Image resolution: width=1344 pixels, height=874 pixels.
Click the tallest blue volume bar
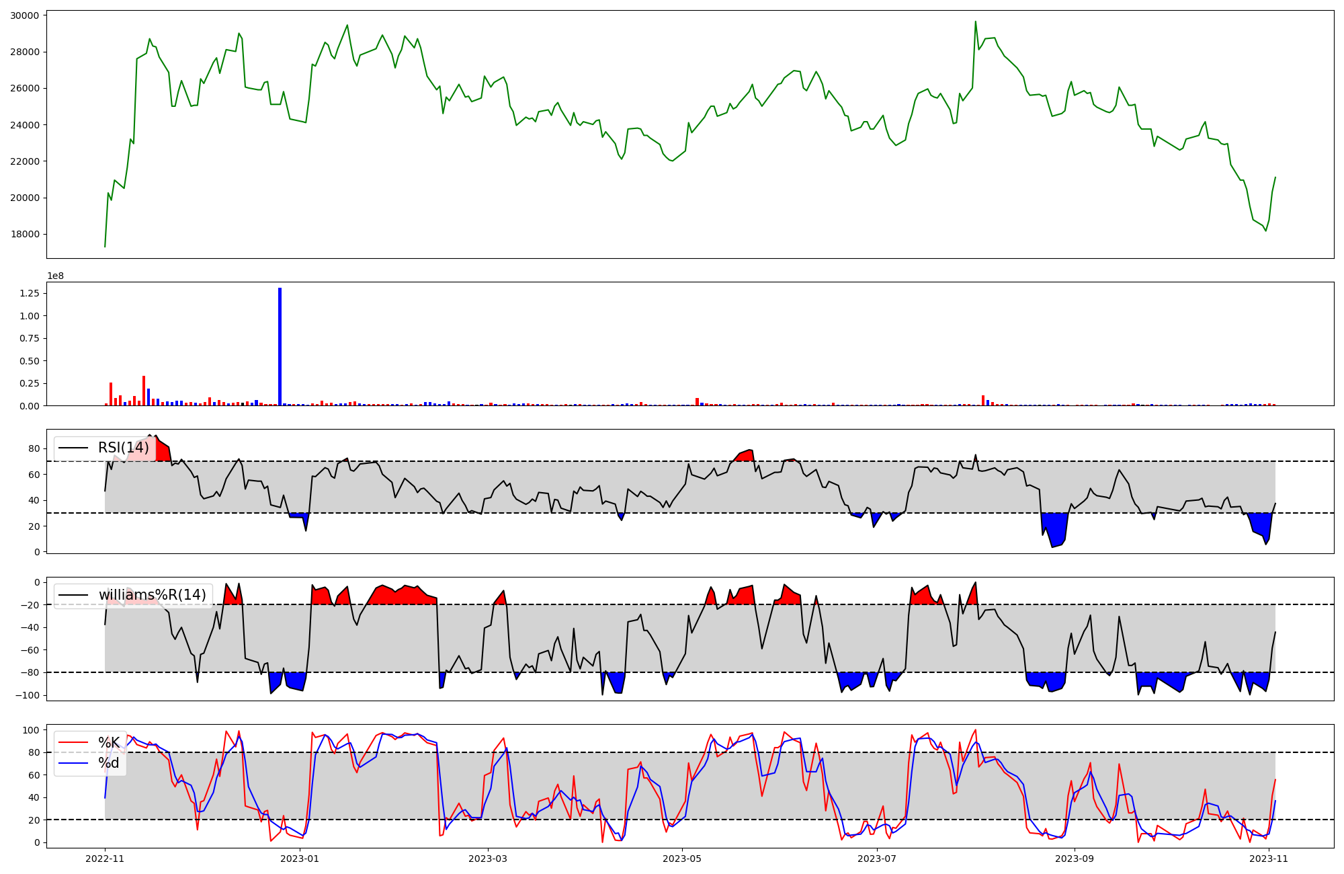point(280,346)
